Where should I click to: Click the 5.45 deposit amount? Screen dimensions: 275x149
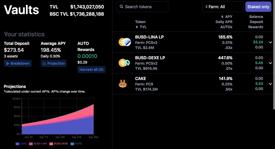tap(259, 63)
